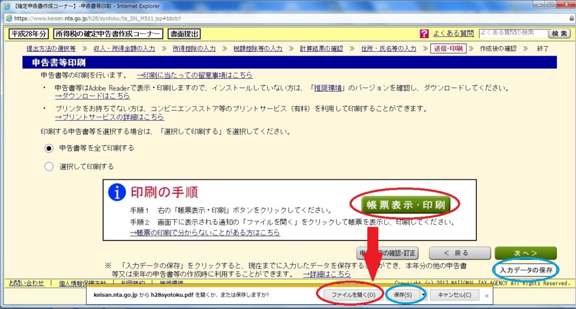Viewport: 576px width, 309px height.
Task: Go to 住所・氏名等の入力 step
Action: coord(389,48)
